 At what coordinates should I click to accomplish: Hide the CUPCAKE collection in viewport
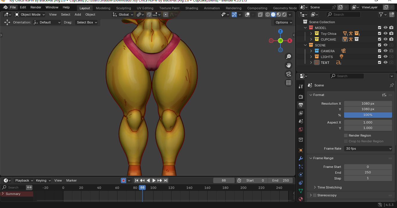point(385,39)
